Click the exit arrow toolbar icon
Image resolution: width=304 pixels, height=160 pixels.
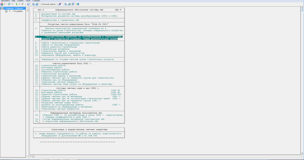[78, 4]
